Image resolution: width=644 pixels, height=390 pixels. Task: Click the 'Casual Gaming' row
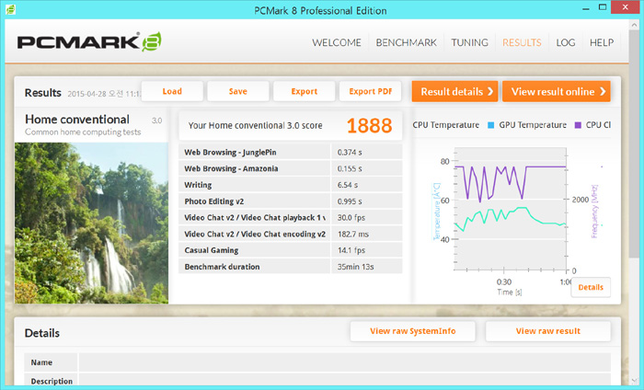coord(291,250)
